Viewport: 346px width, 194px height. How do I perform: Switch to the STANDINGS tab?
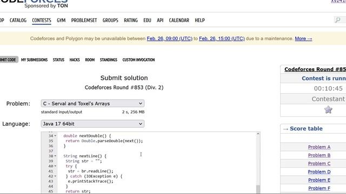click(108, 60)
